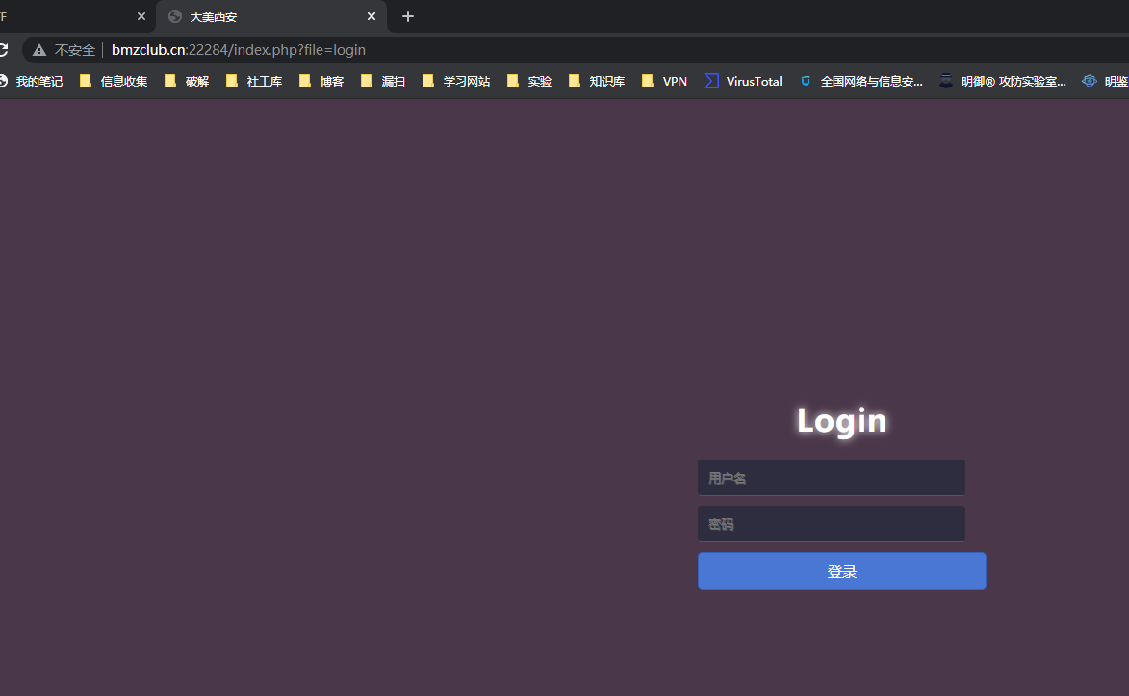
Task: Open the VirusTotal bookmark
Action: [743, 82]
